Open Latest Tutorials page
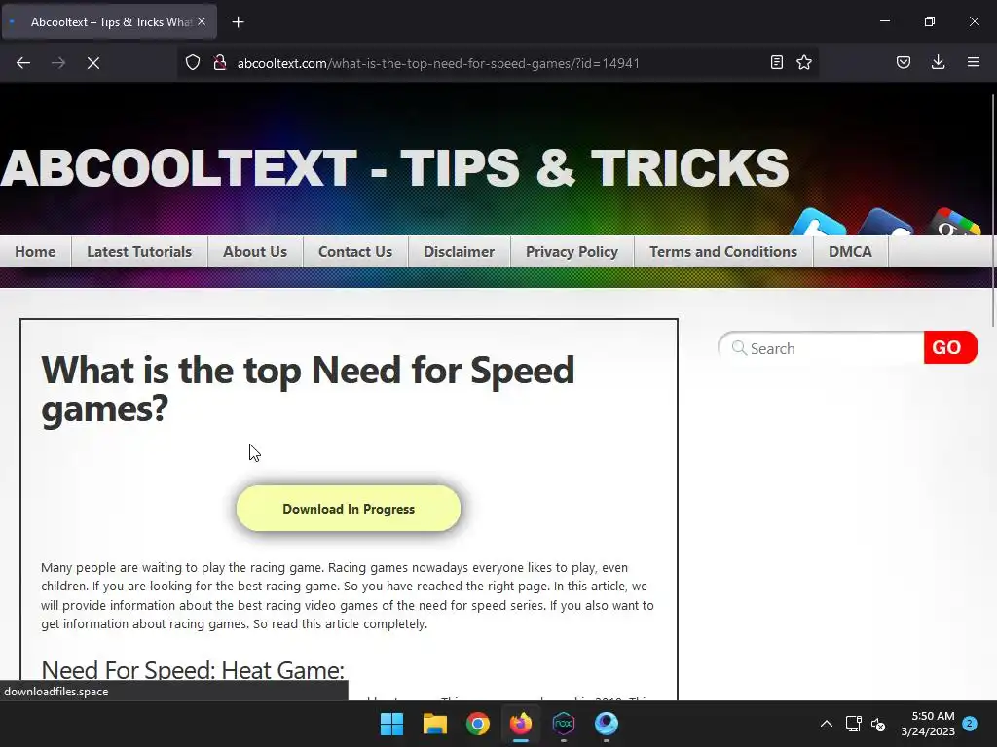This screenshot has height=747, width=997. pos(139,252)
